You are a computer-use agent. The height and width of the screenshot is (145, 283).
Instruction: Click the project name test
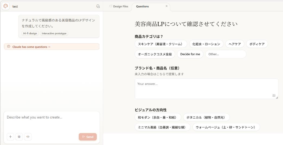click(15, 6)
